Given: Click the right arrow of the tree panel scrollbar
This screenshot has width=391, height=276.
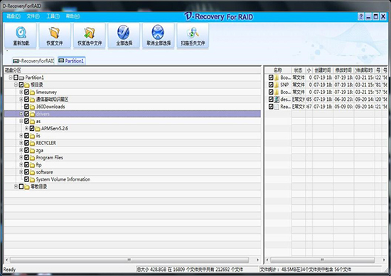Looking at the screenshot, I should point(258,260).
